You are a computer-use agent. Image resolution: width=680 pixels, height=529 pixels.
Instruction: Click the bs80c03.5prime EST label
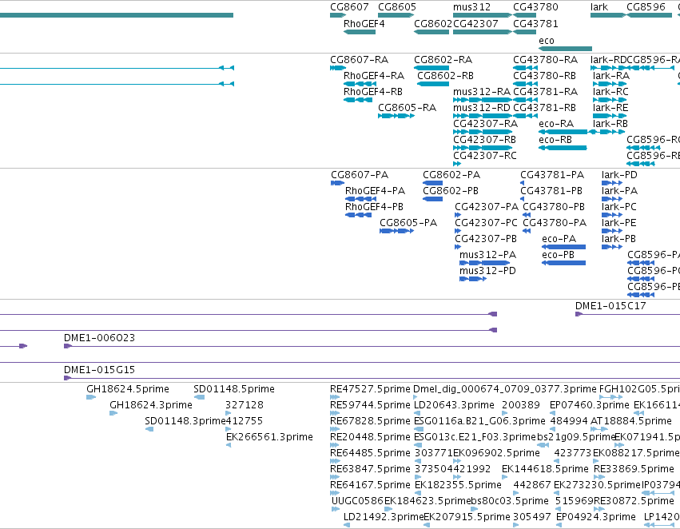510,501
